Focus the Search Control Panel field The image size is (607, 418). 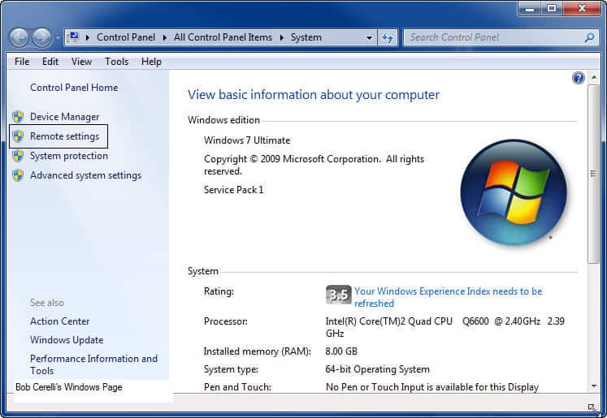click(493, 37)
